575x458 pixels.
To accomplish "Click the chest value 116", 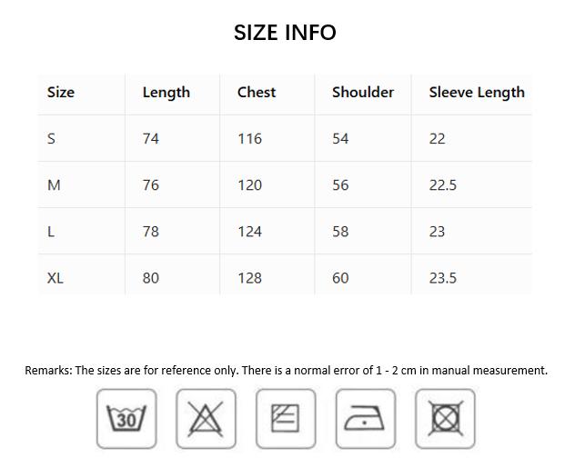I will pyautogui.click(x=249, y=138).
